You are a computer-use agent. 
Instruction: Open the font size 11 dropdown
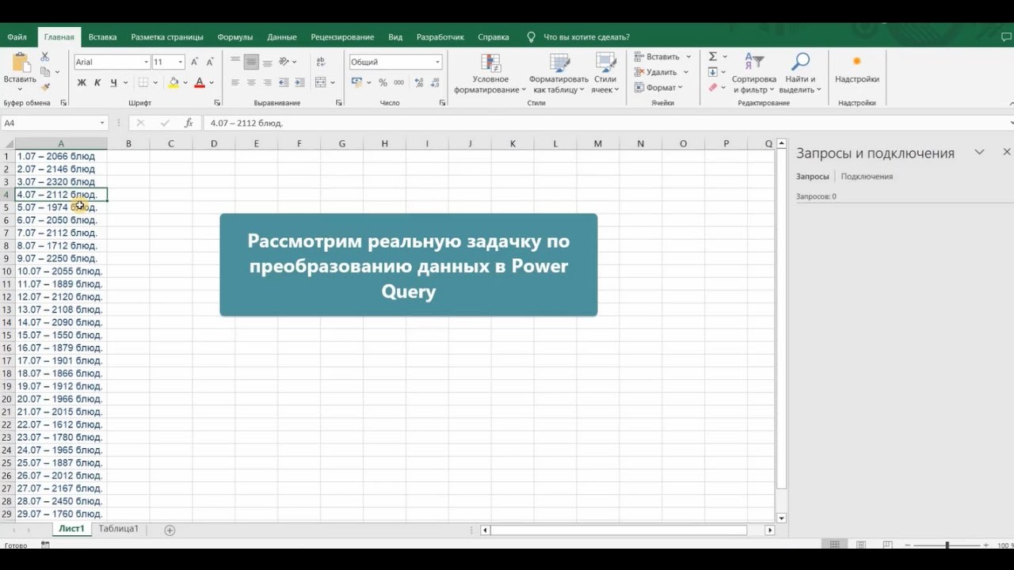(181, 62)
